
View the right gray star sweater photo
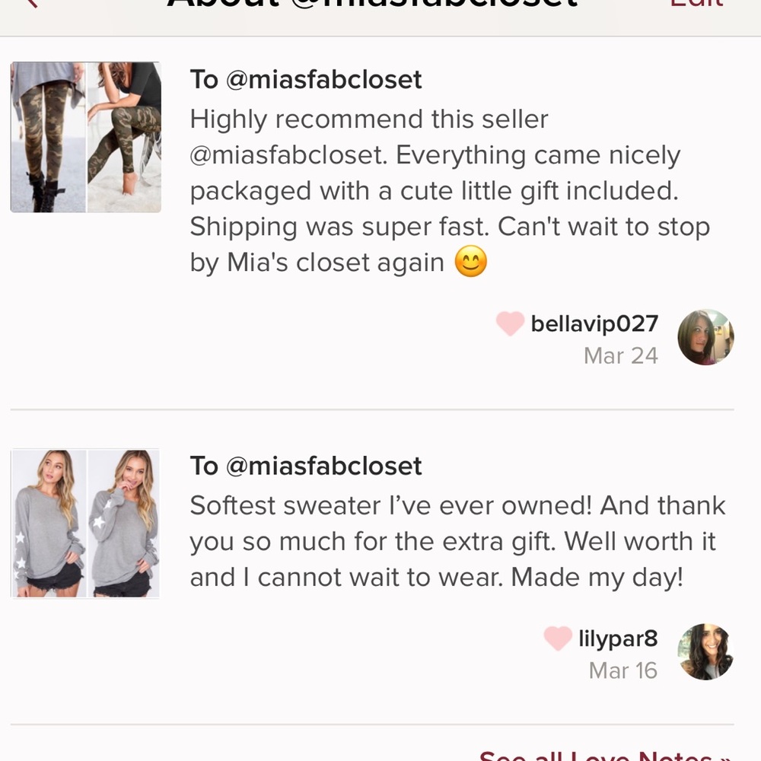point(124,524)
